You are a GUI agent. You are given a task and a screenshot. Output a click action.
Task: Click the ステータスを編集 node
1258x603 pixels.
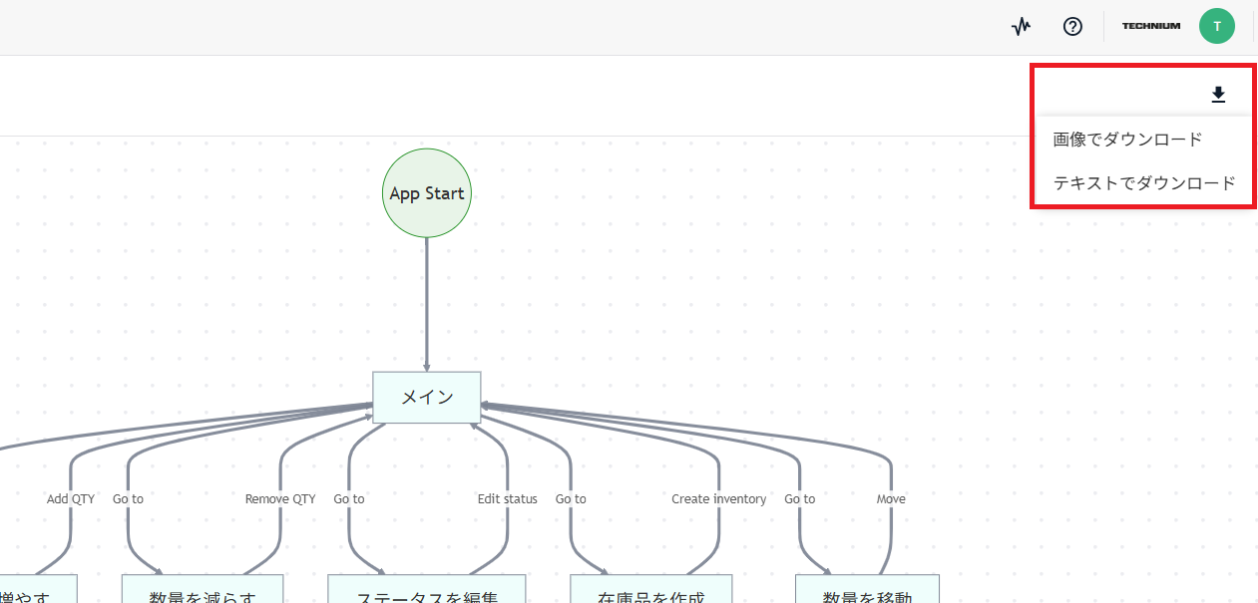[x=427, y=590]
